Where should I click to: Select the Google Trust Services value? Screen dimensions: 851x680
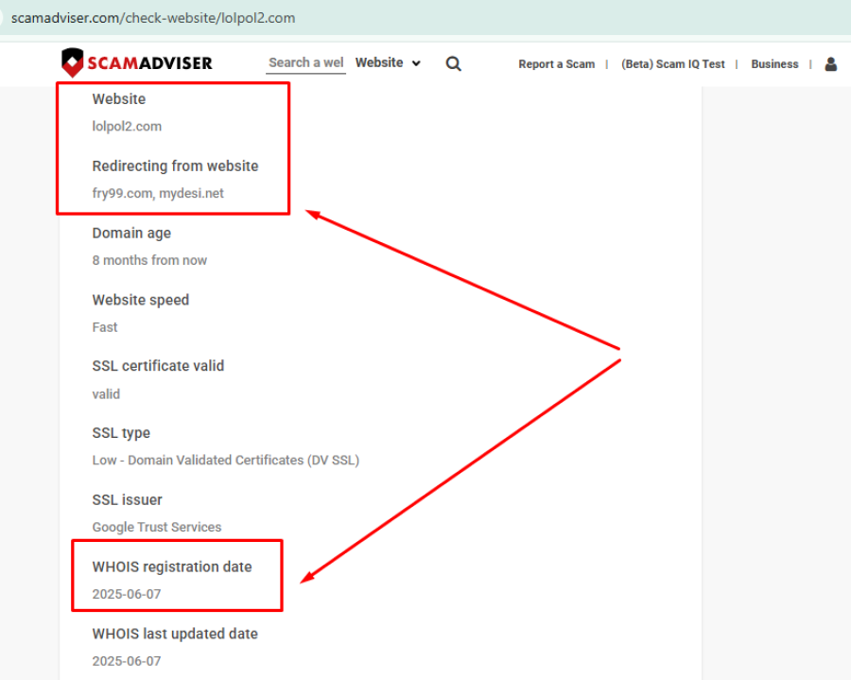[x=157, y=527]
